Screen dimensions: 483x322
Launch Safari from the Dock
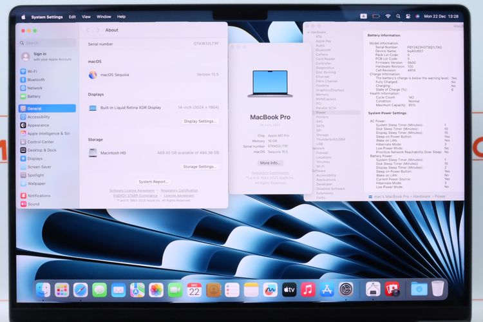tap(80, 290)
